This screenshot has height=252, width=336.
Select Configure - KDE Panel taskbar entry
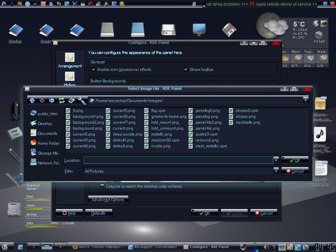pyautogui.click(x=206, y=247)
